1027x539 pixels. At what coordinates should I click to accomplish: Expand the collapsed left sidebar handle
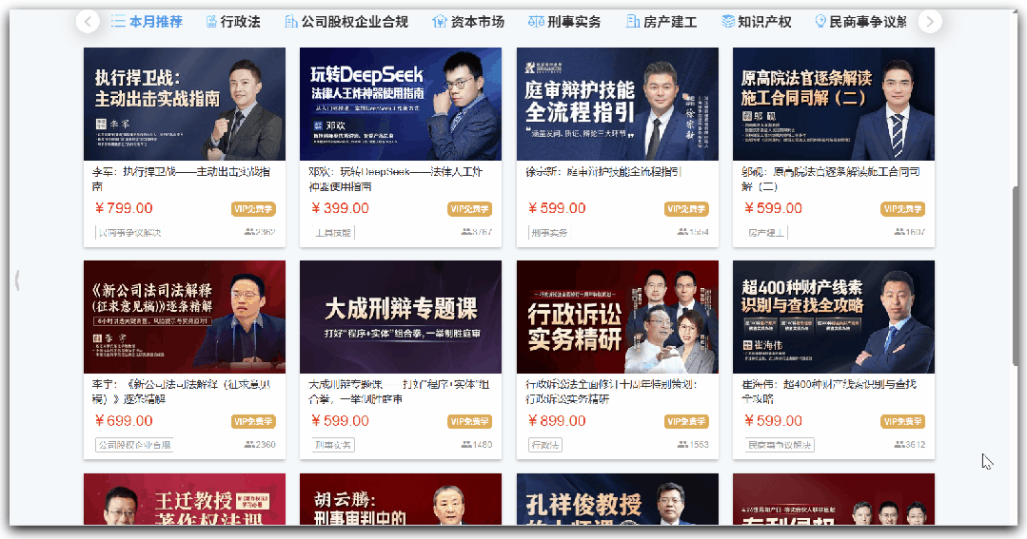(17, 280)
